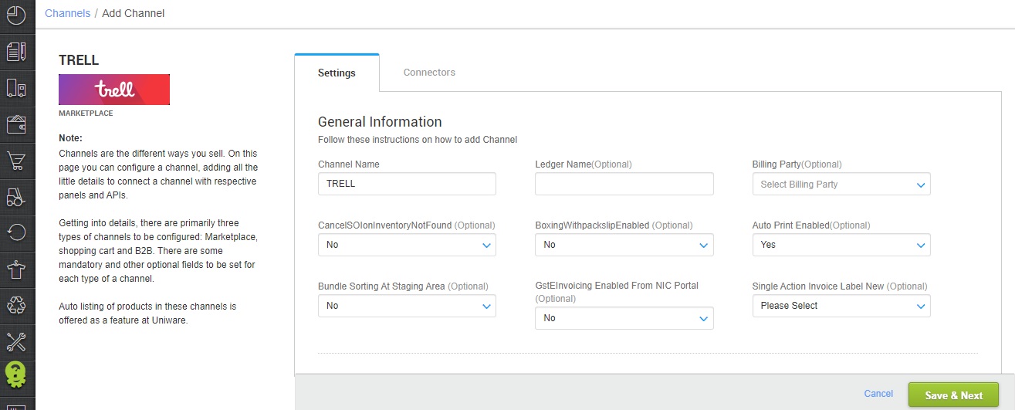
Task: Open the circular refresh arrow sidebar icon
Action: [x=16, y=232]
